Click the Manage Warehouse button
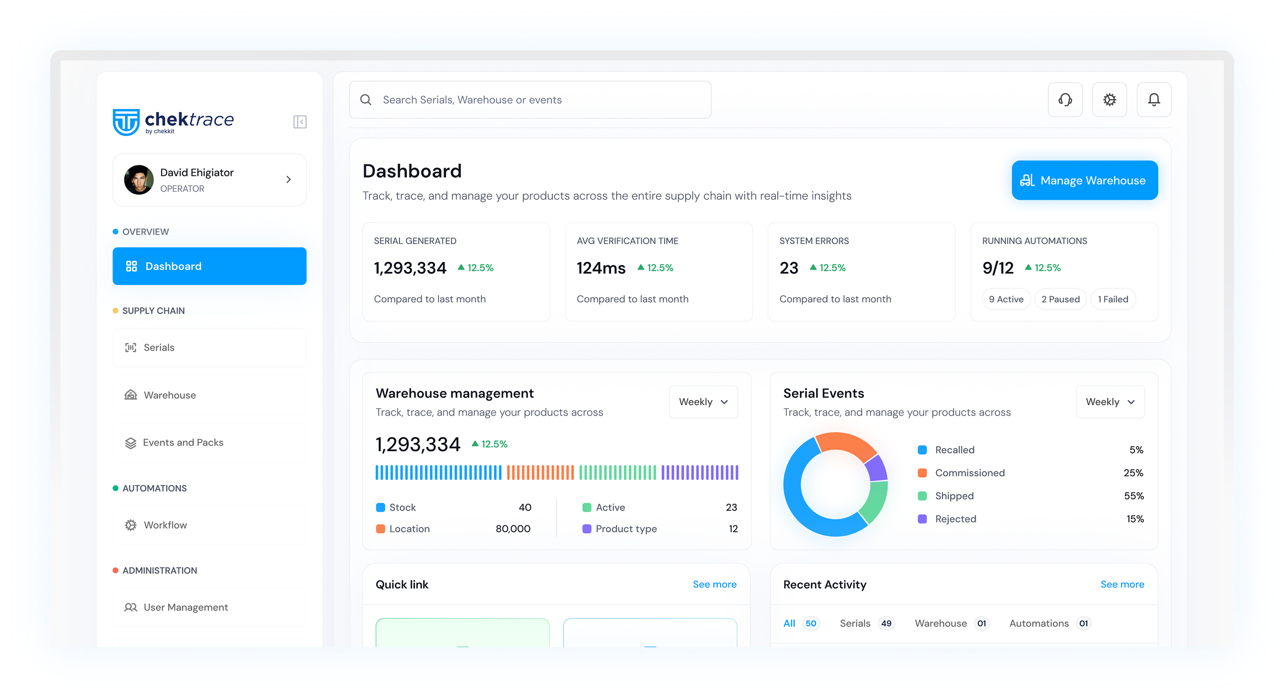 [1084, 181]
